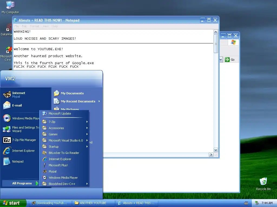Open Notepad Help menu

pyautogui.click(x=55, y=26)
